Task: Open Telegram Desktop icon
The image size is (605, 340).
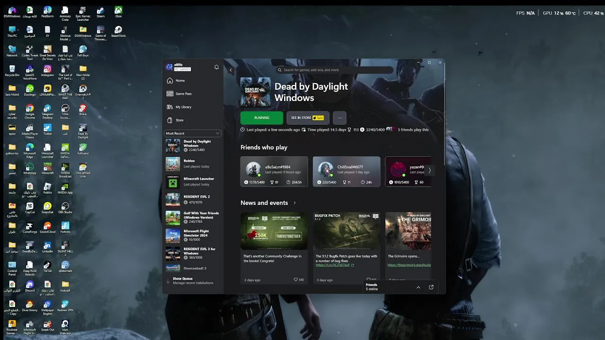Action: coord(47,112)
